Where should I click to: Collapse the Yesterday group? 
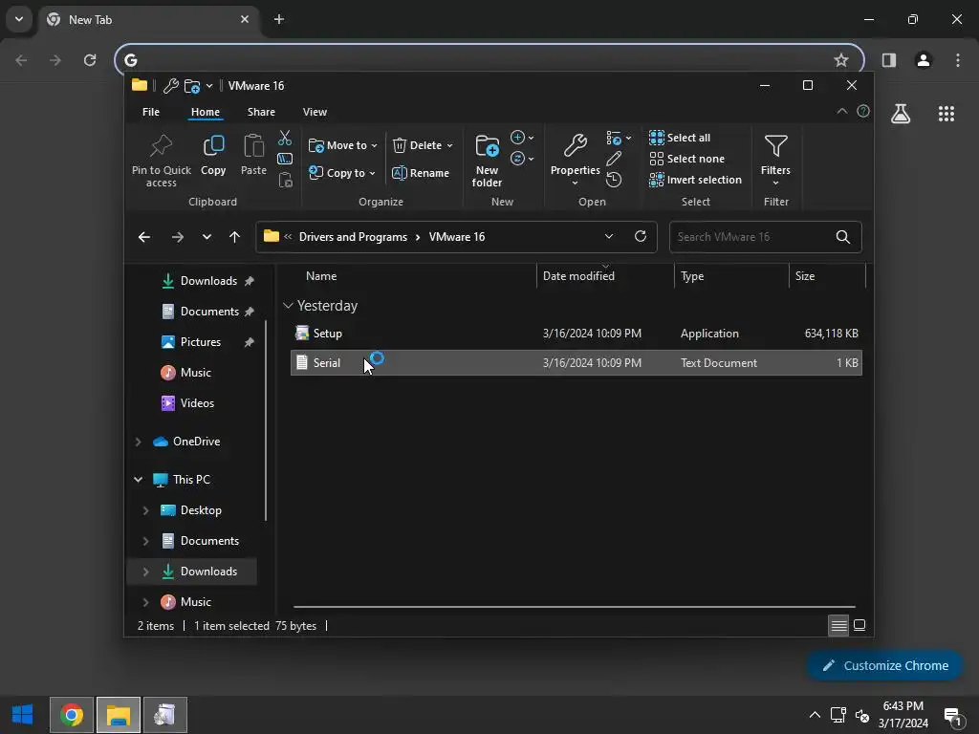tap(288, 305)
